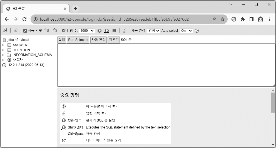This screenshot has width=276, height=148.
Task: Toggle the auto commit checkbox
Action: tap(25, 31)
